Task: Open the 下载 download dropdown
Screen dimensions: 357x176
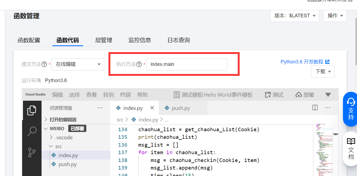Action: click(323, 72)
